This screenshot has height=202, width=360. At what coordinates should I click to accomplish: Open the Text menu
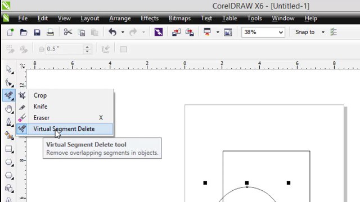(206, 19)
